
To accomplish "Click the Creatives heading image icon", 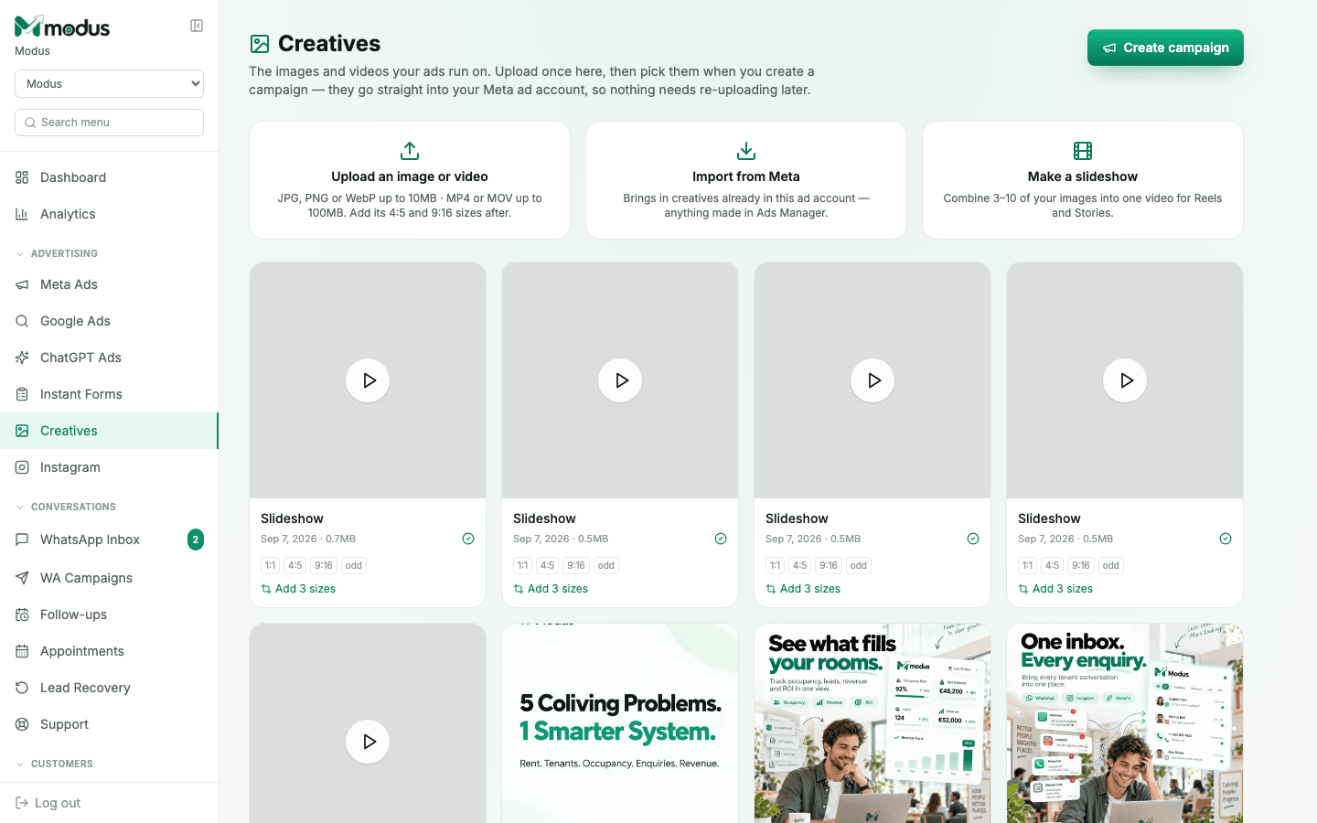I will (x=260, y=44).
